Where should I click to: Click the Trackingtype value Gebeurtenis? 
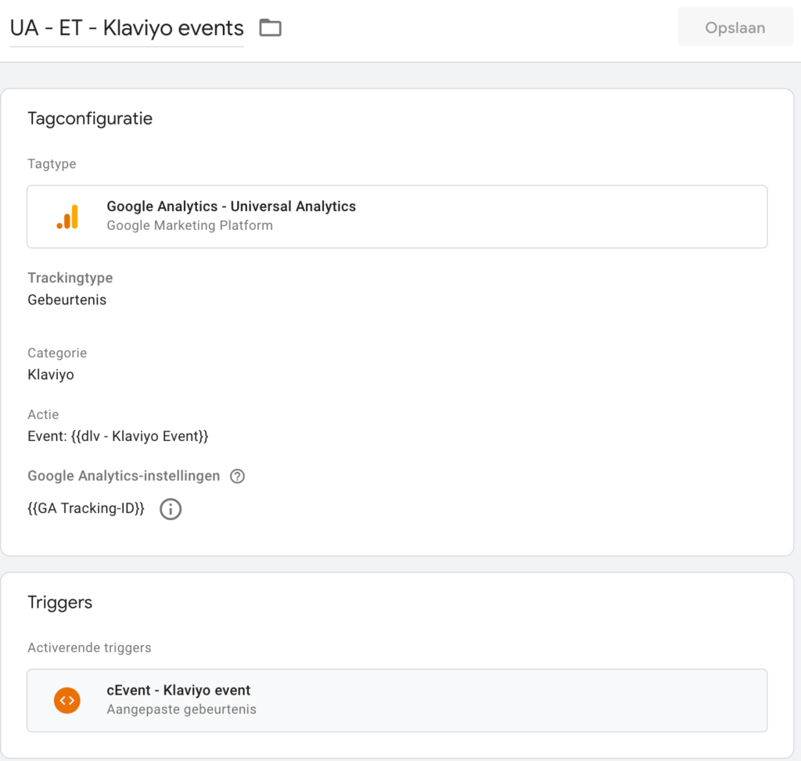67,300
